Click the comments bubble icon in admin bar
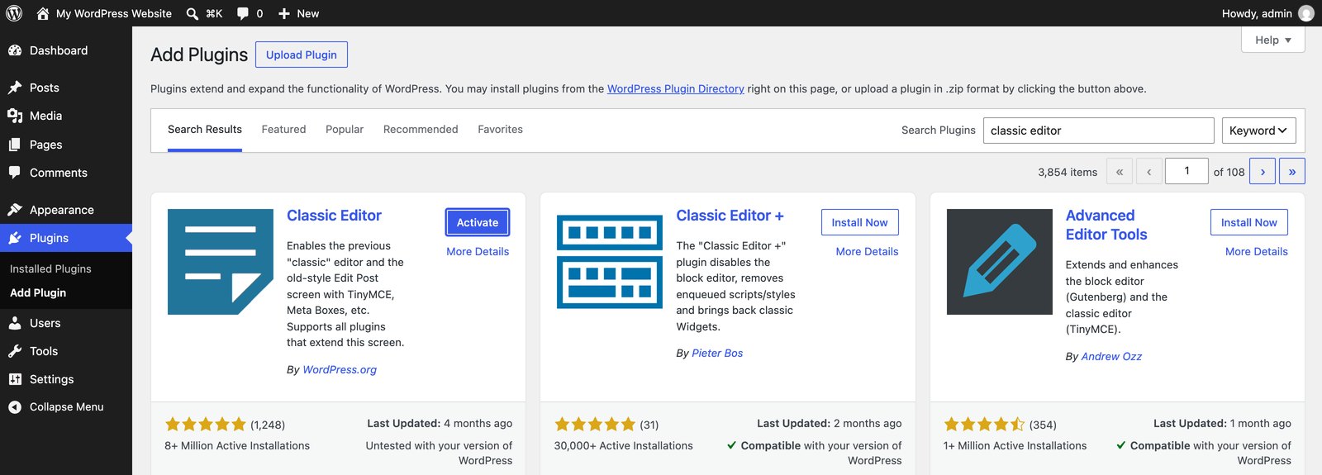 pyautogui.click(x=243, y=13)
